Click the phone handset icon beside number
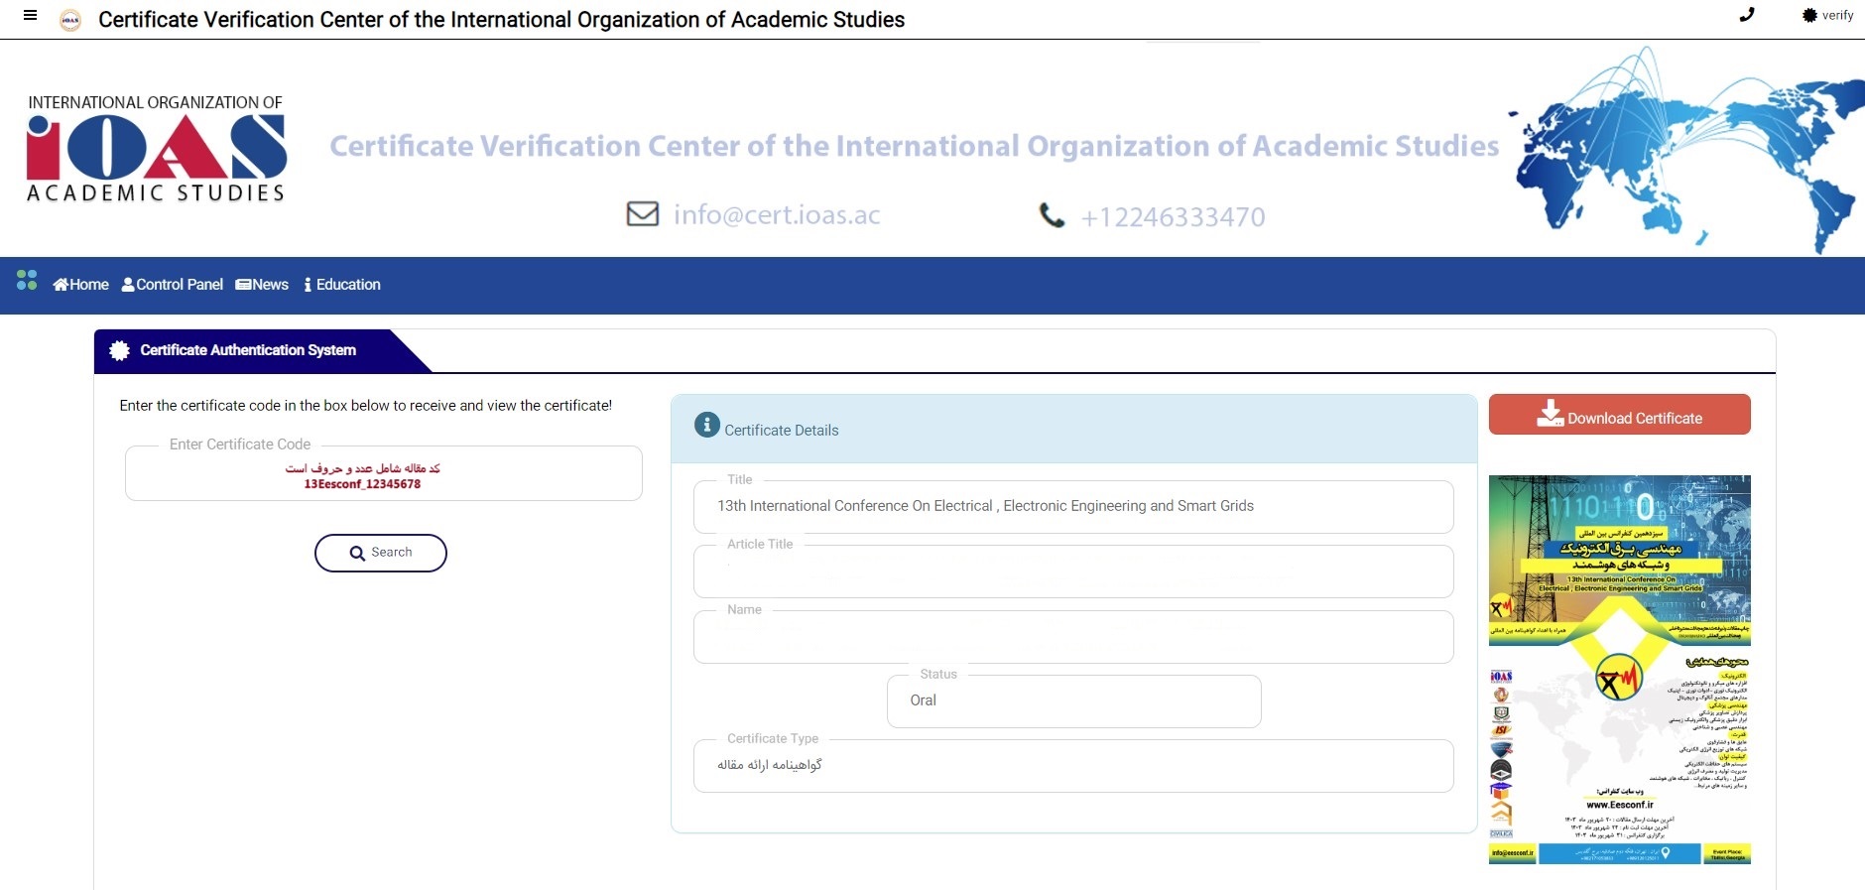Viewport: 1865px width, 890px height. tap(1052, 215)
